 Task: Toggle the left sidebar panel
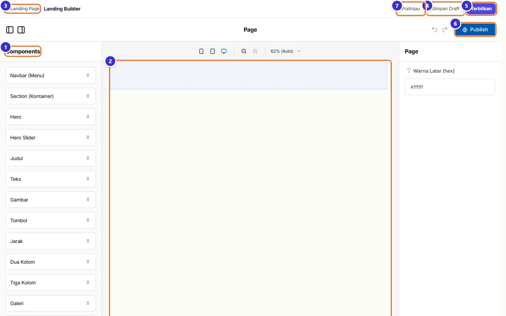pyautogui.click(x=10, y=30)
